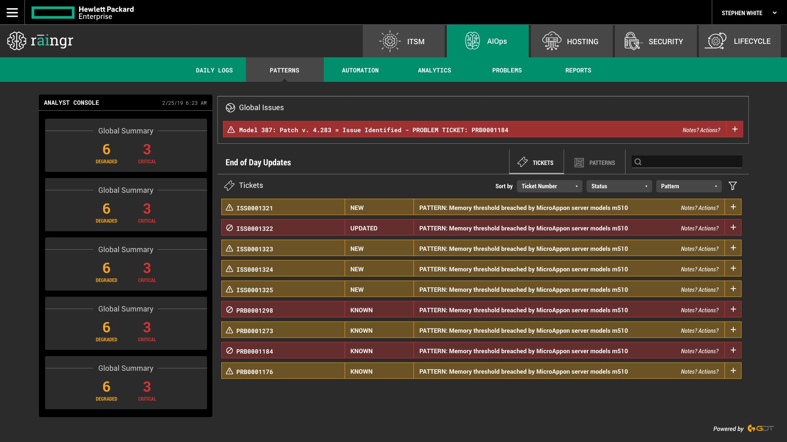
Task: Switch to the Patterns view toggle
Action: tap(594, 162)
